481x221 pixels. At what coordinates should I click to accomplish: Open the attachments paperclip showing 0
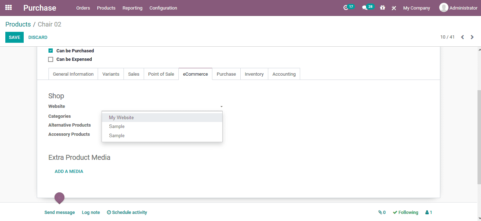coord(382,212)
